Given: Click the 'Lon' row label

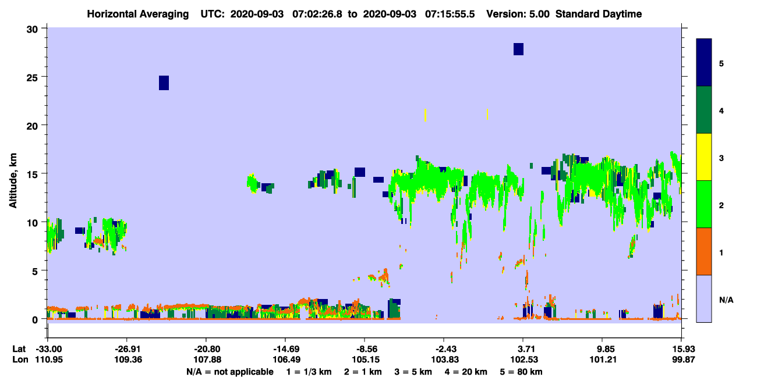Looking at the screenshot, I should [x=20, y=359].
